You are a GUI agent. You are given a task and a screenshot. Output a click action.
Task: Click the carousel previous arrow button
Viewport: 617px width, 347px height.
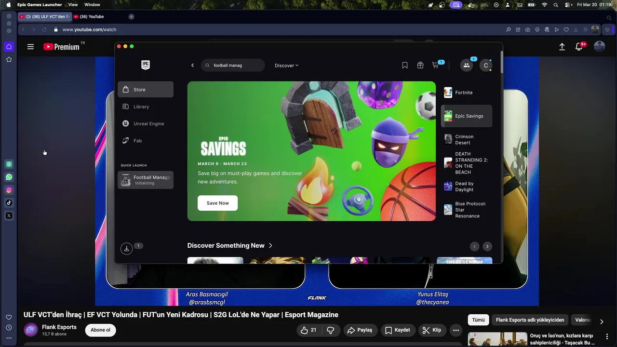coord(474,246)
